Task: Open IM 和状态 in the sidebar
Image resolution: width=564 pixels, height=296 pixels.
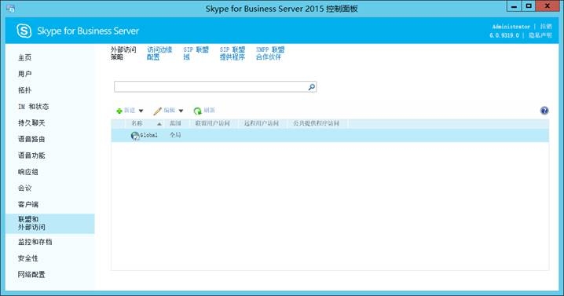Action: click(x=34, y=107)
